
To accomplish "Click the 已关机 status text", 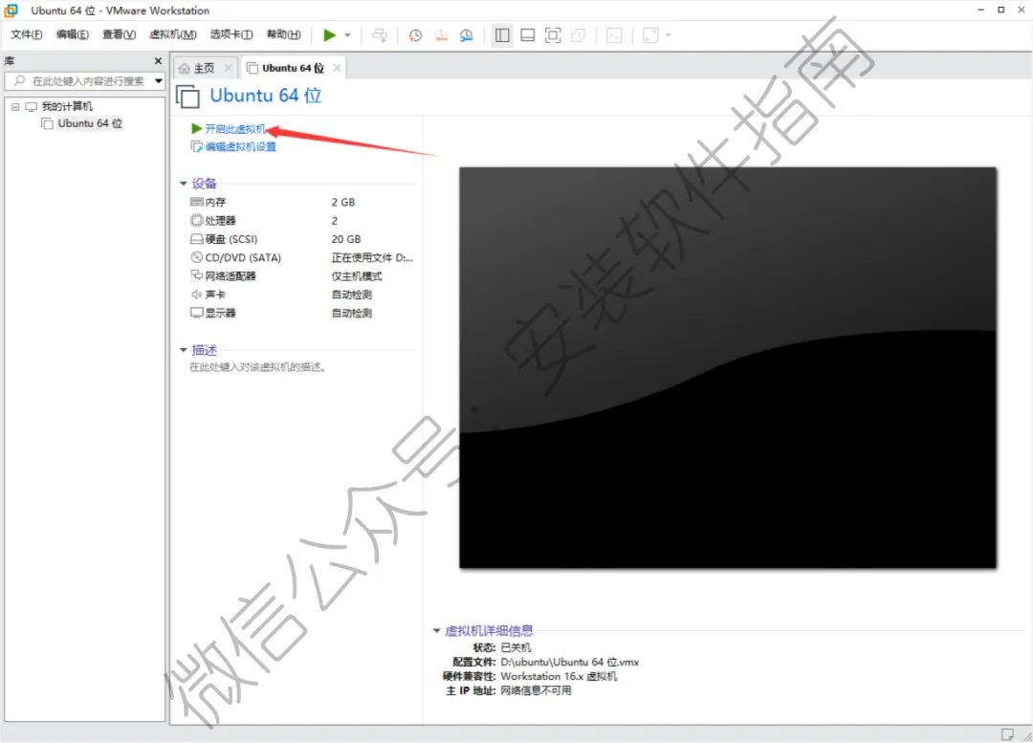I will [516, 647].
